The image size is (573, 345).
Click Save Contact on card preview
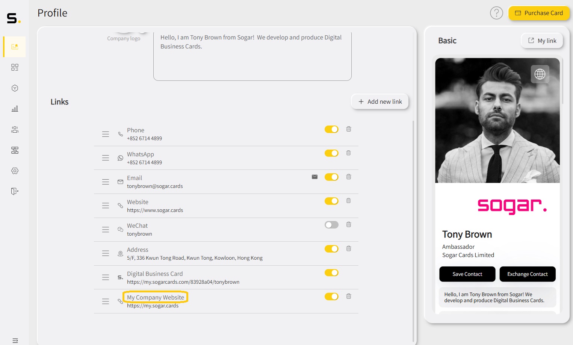point(467,274)
